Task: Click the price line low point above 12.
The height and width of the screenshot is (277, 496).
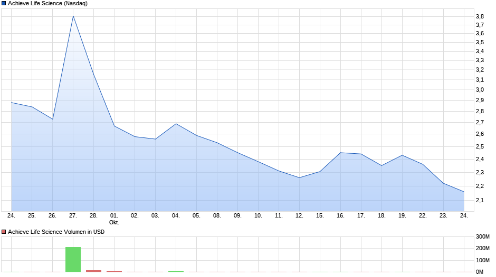Action: [299, 177]
